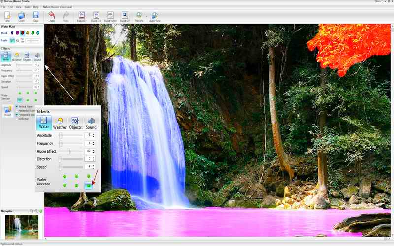This screenshot has height=246, width=394.
Task: Click the Build Gif toolbar icon
Action: pos(125,17)
